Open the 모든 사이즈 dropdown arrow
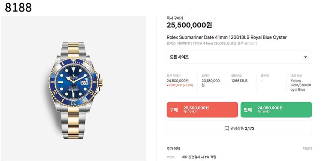The width and height of the screenshot is (322, 161). 306,57
